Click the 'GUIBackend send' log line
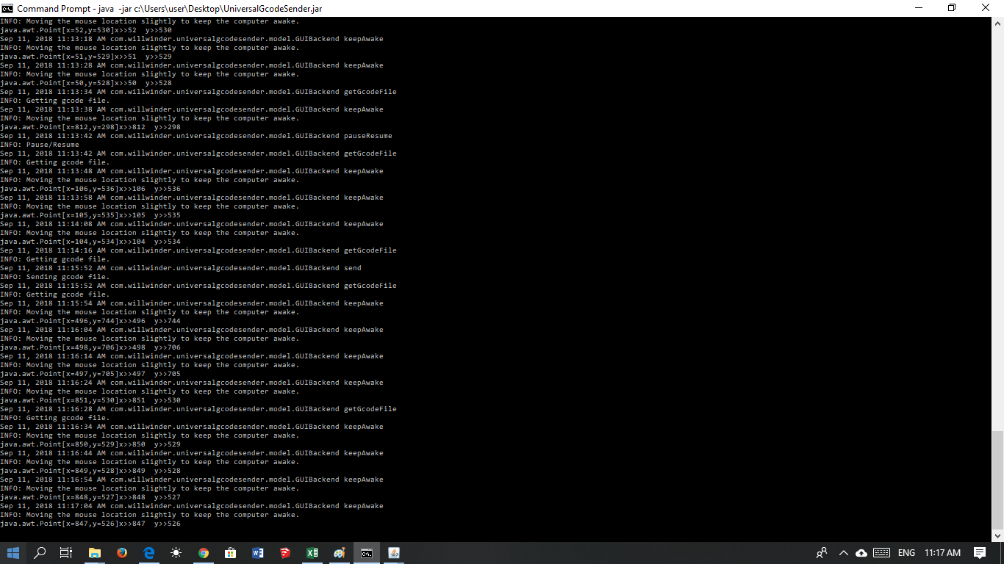 coord(181,268)
